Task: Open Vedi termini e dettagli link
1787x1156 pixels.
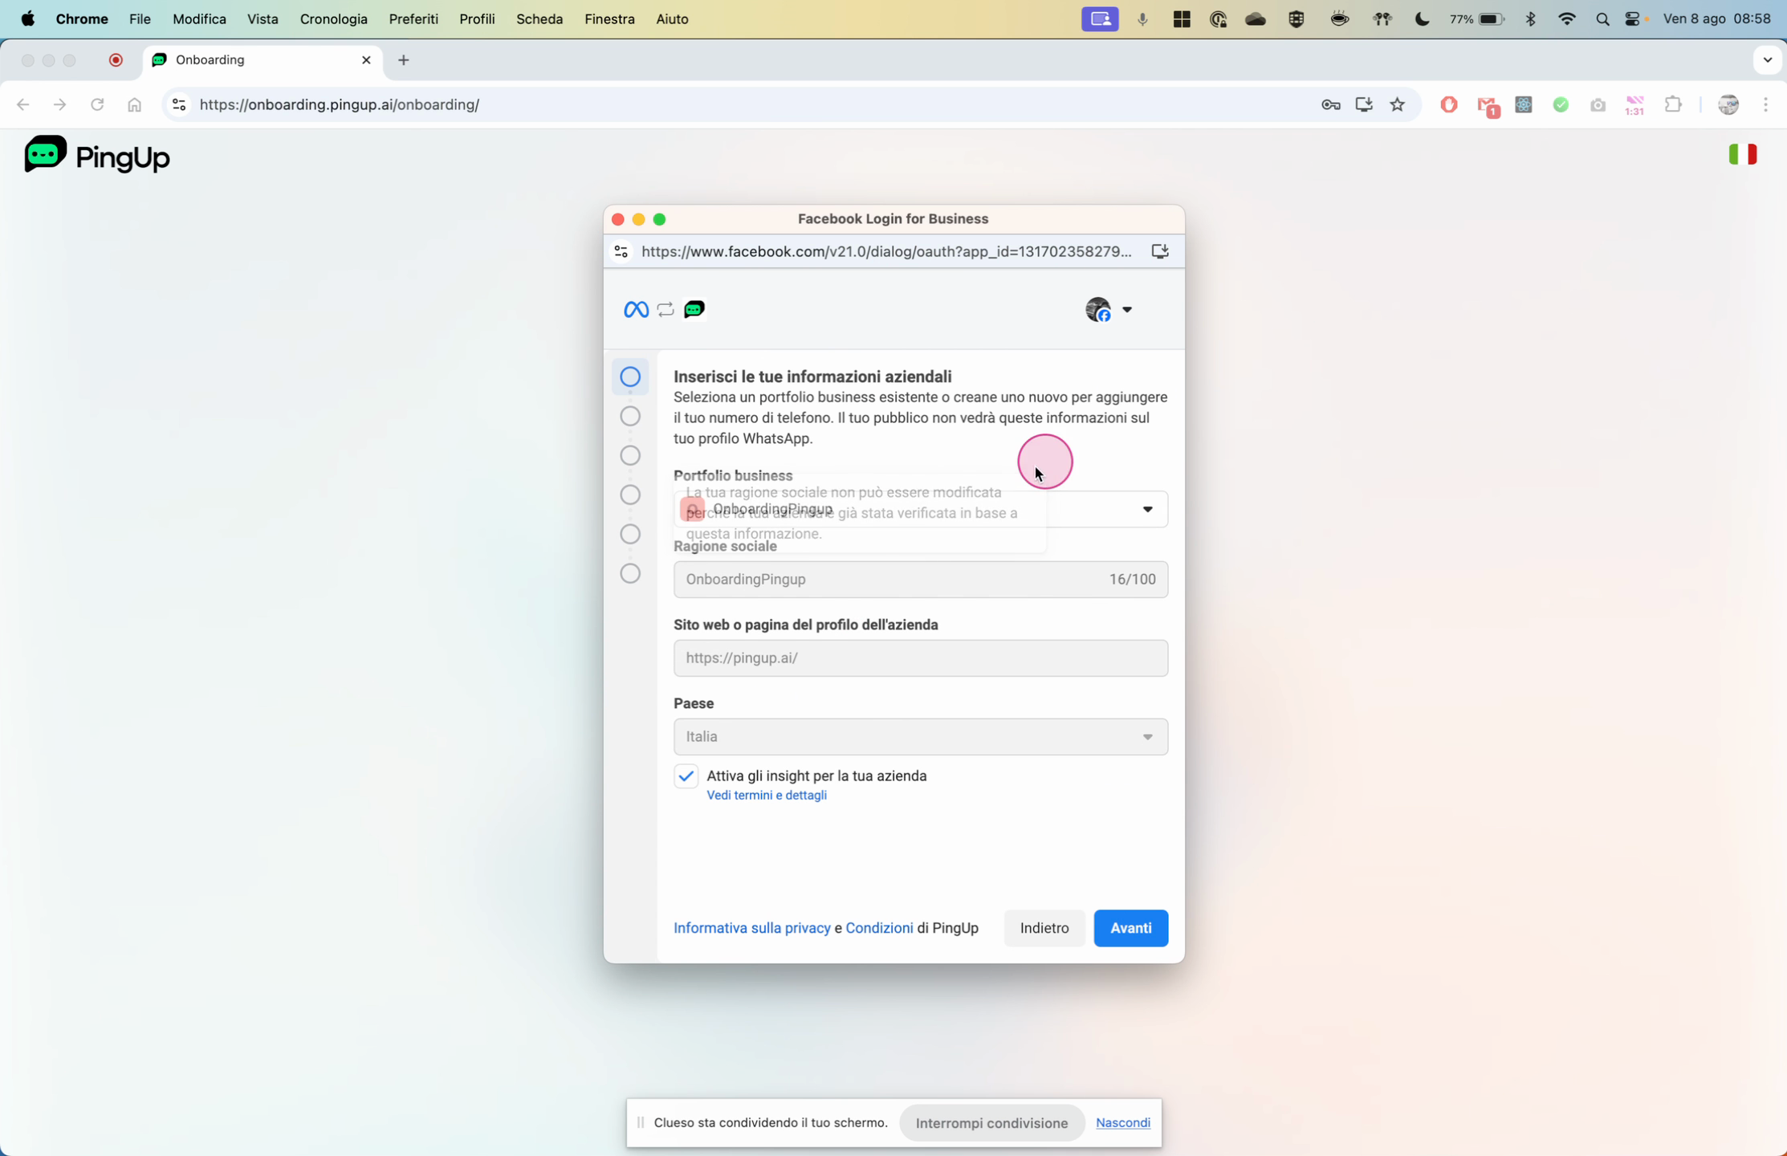Action: tap(766, 795)
